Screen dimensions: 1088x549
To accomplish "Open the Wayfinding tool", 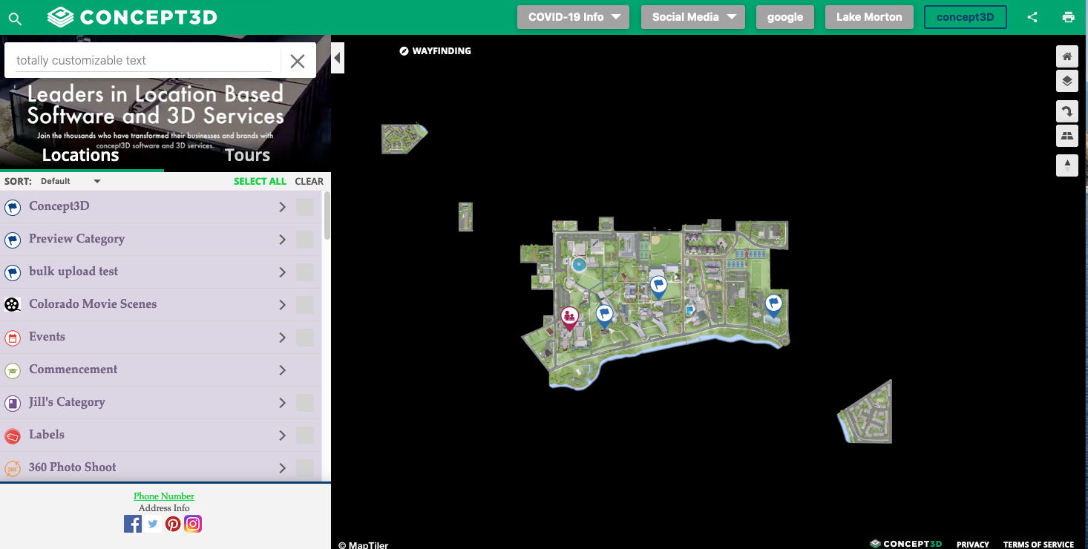I will point(435,51).
